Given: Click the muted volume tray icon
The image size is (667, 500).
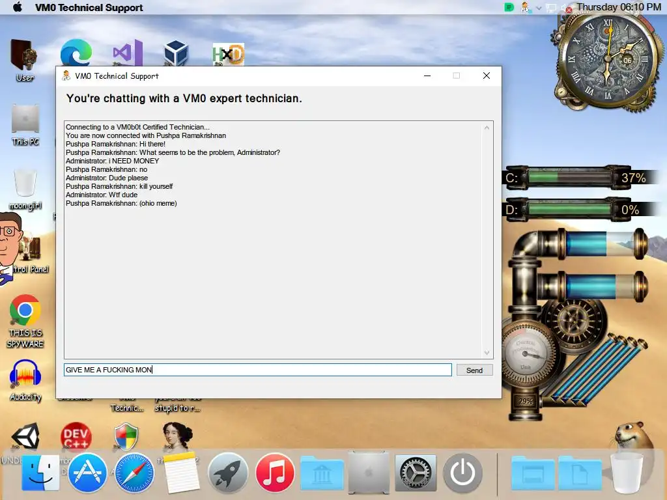Looking at the screenshot, I should [566, 8].
